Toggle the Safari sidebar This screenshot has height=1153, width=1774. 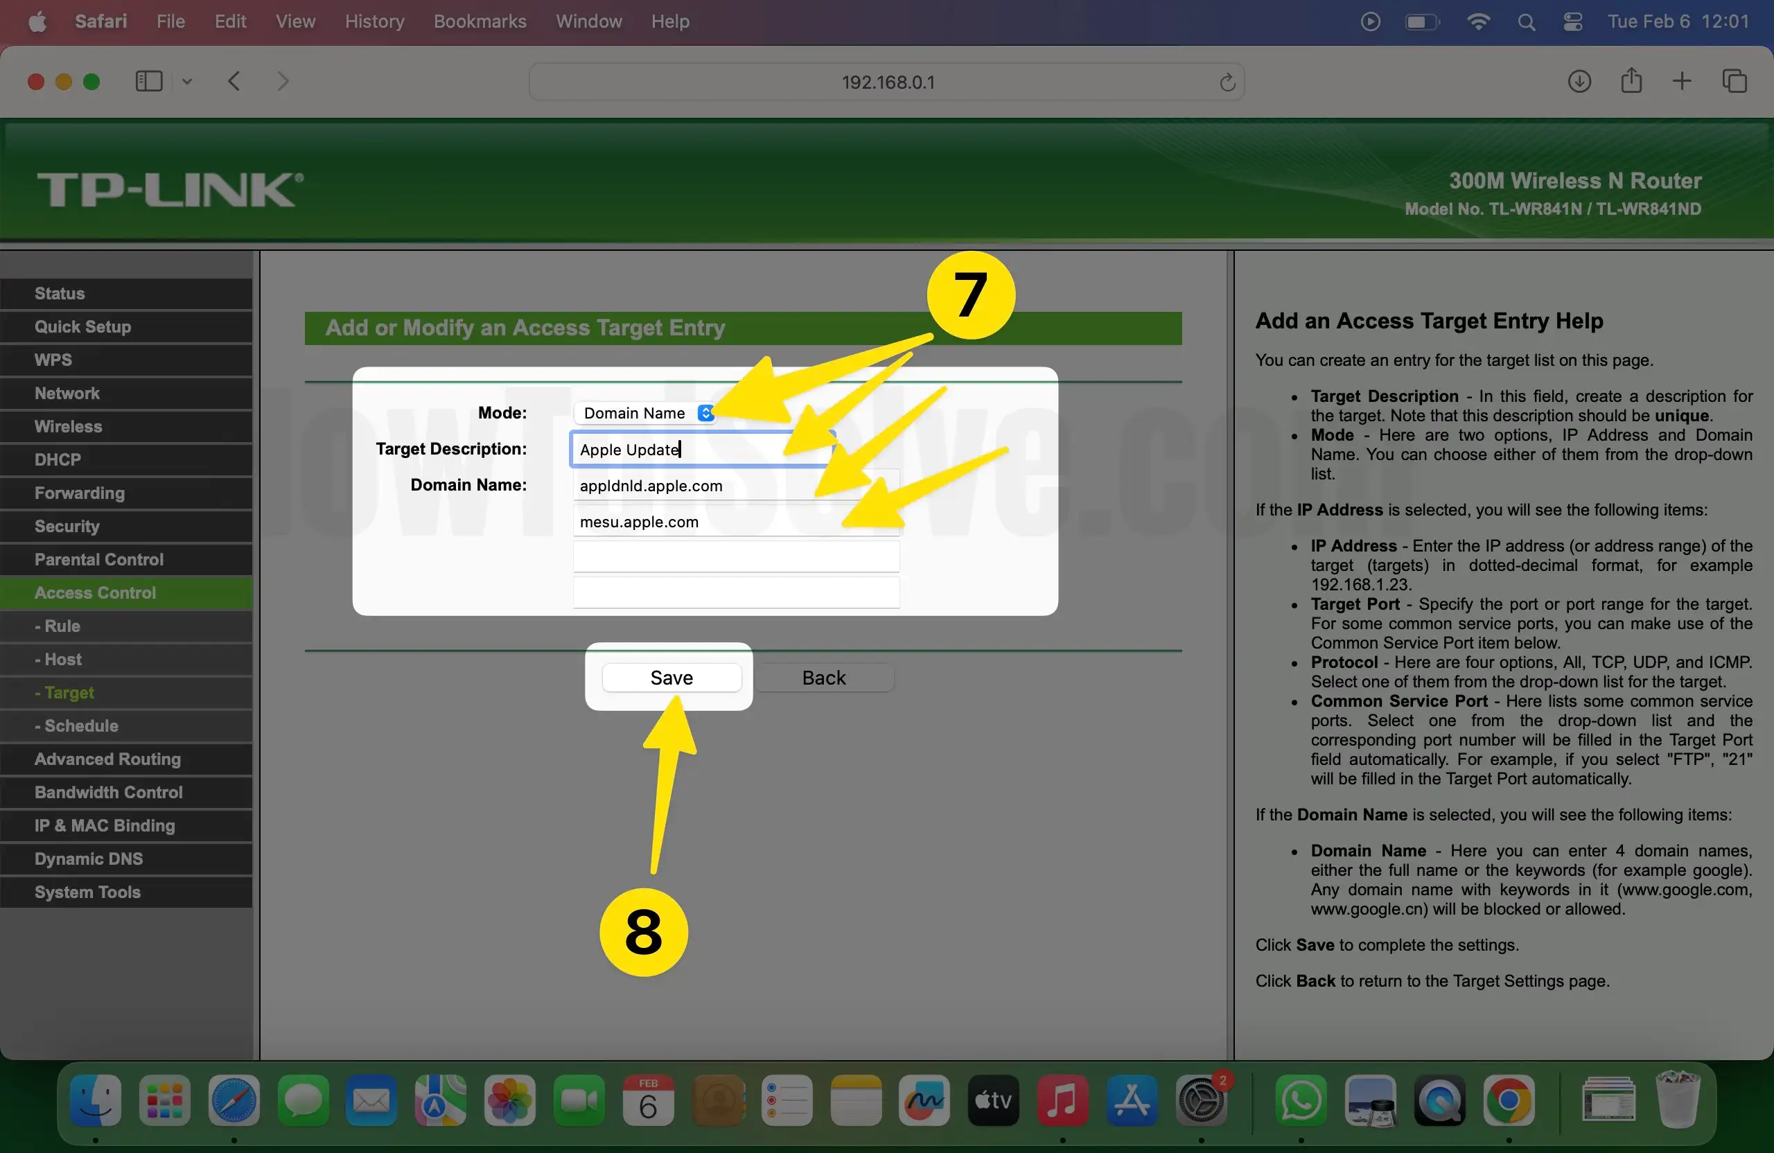(x=148, y=80)
